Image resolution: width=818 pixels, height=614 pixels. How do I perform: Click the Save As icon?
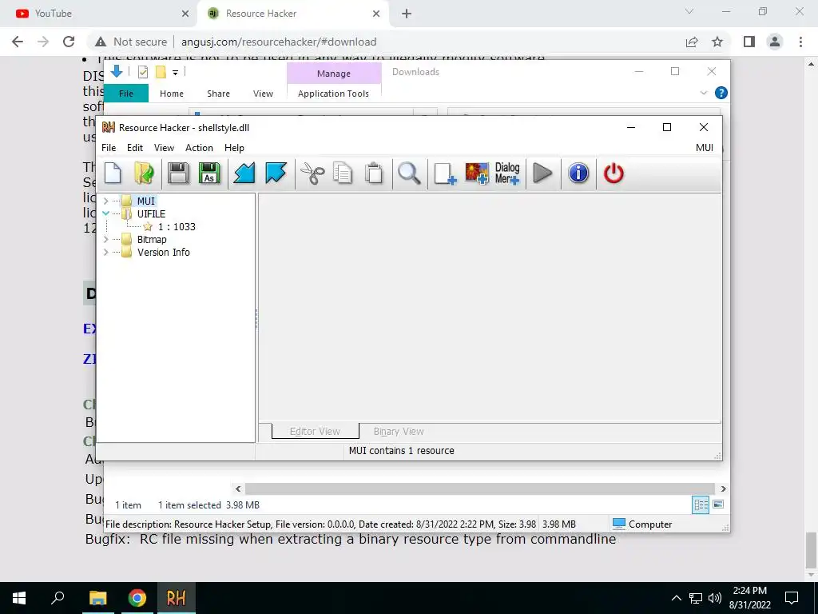point(209,173)
